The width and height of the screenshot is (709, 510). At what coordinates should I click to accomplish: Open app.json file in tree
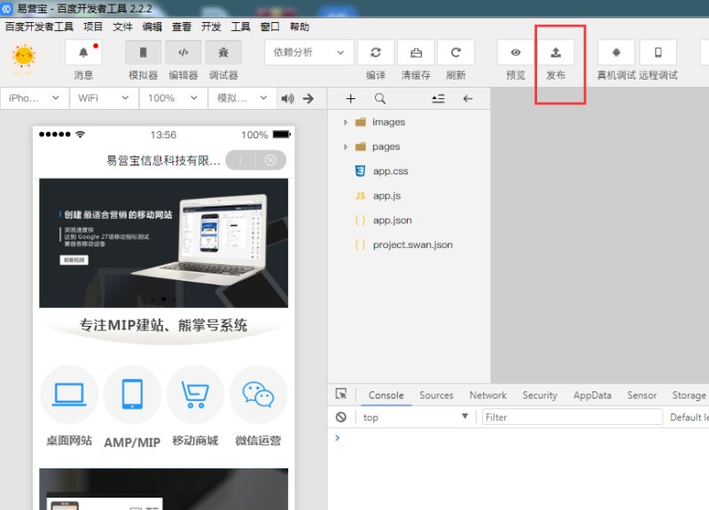(392, 220)
